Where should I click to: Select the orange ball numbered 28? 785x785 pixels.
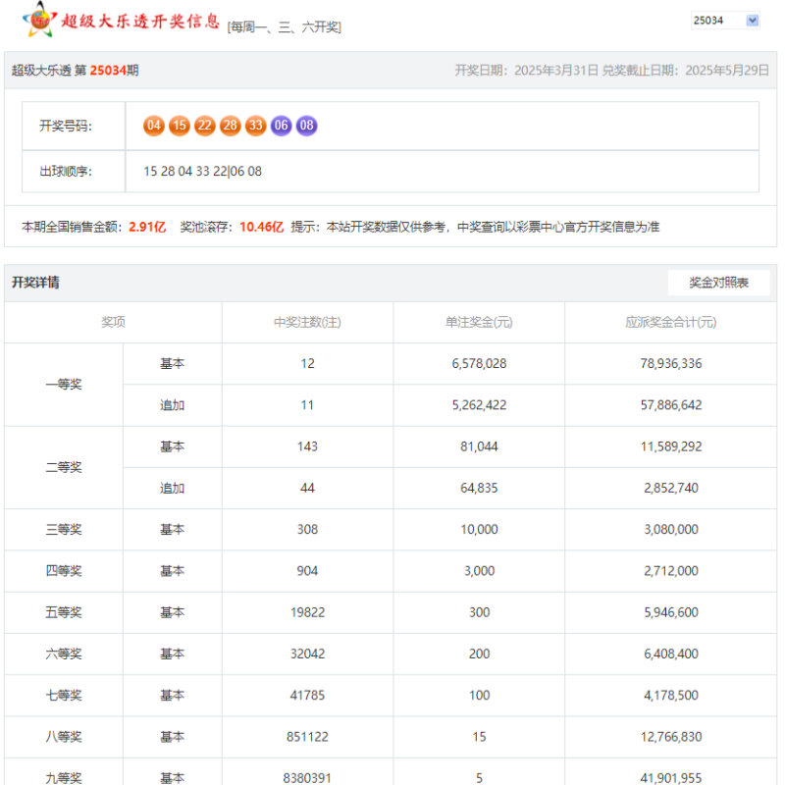tap(231, 126)
